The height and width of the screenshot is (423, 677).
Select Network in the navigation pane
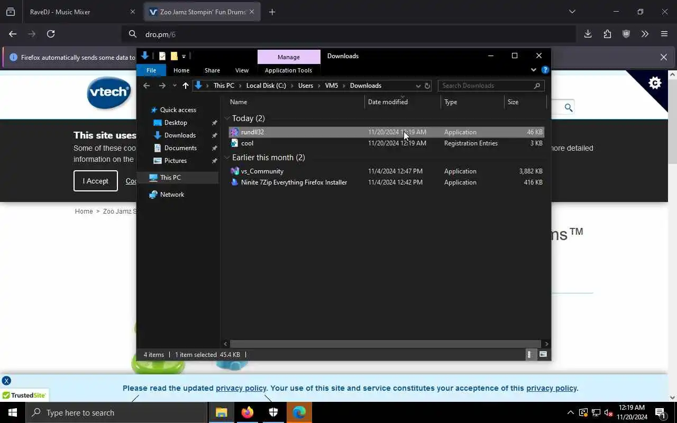[x=172, y=195]
